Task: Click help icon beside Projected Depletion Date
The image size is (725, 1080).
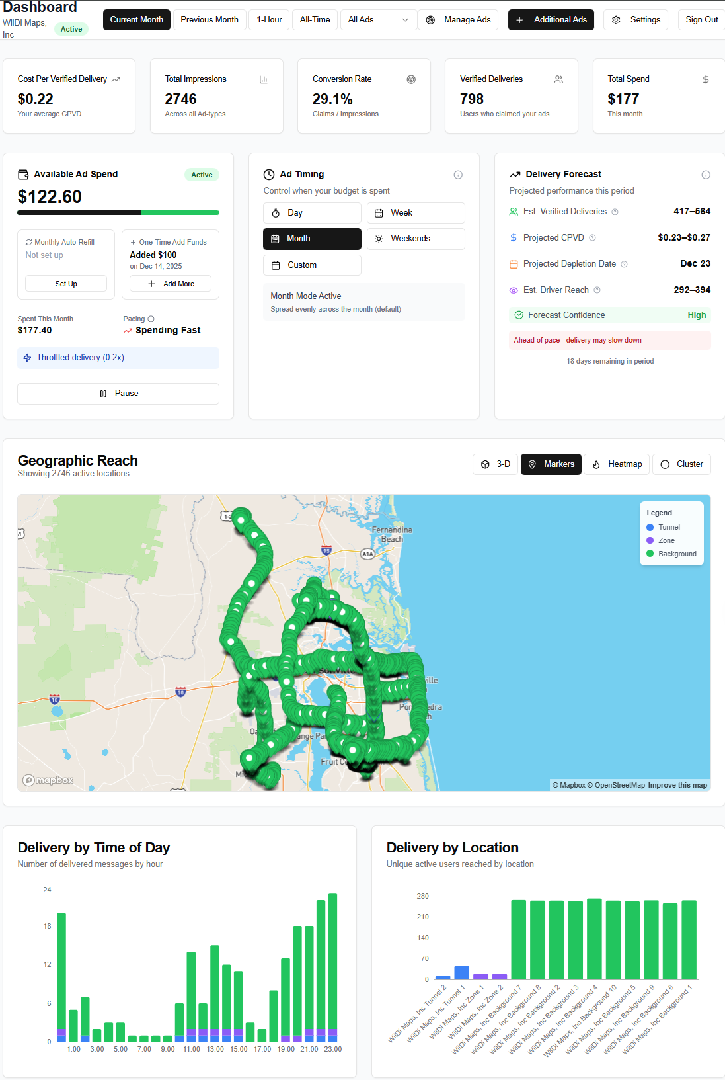Action: [x=625, y=264]
